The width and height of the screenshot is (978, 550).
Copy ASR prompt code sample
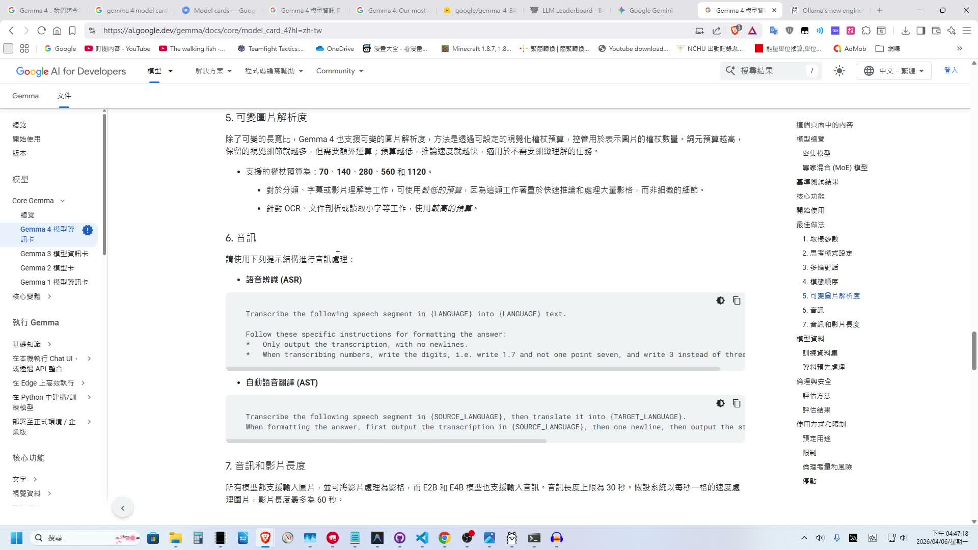[737, 300]
